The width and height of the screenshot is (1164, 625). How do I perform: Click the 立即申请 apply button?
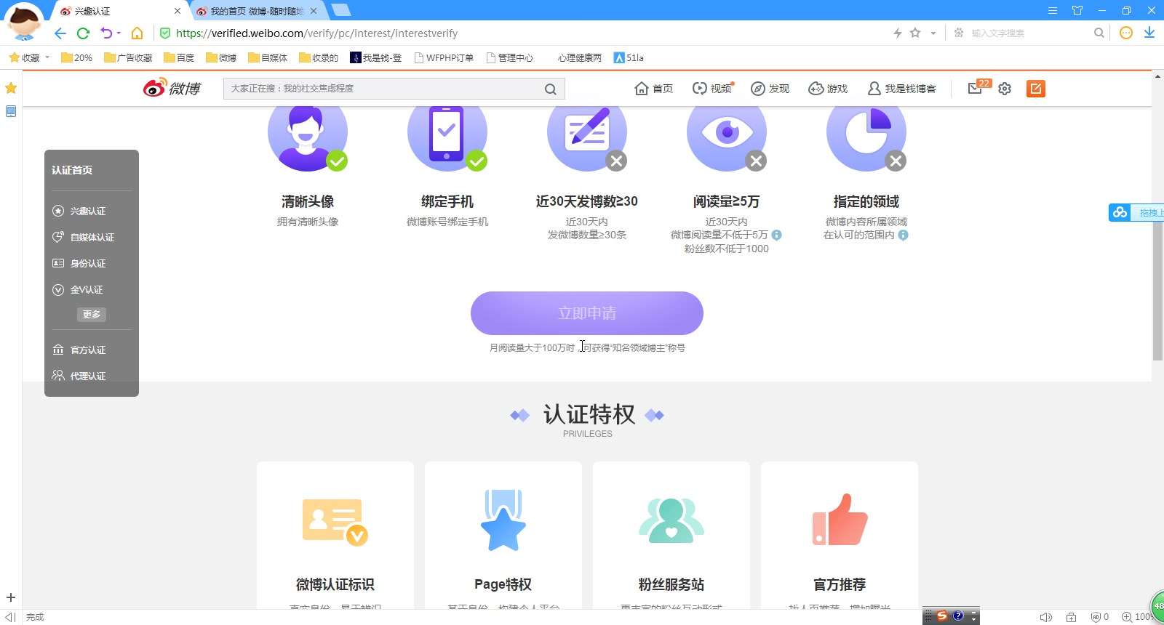[x=587, y=313]
